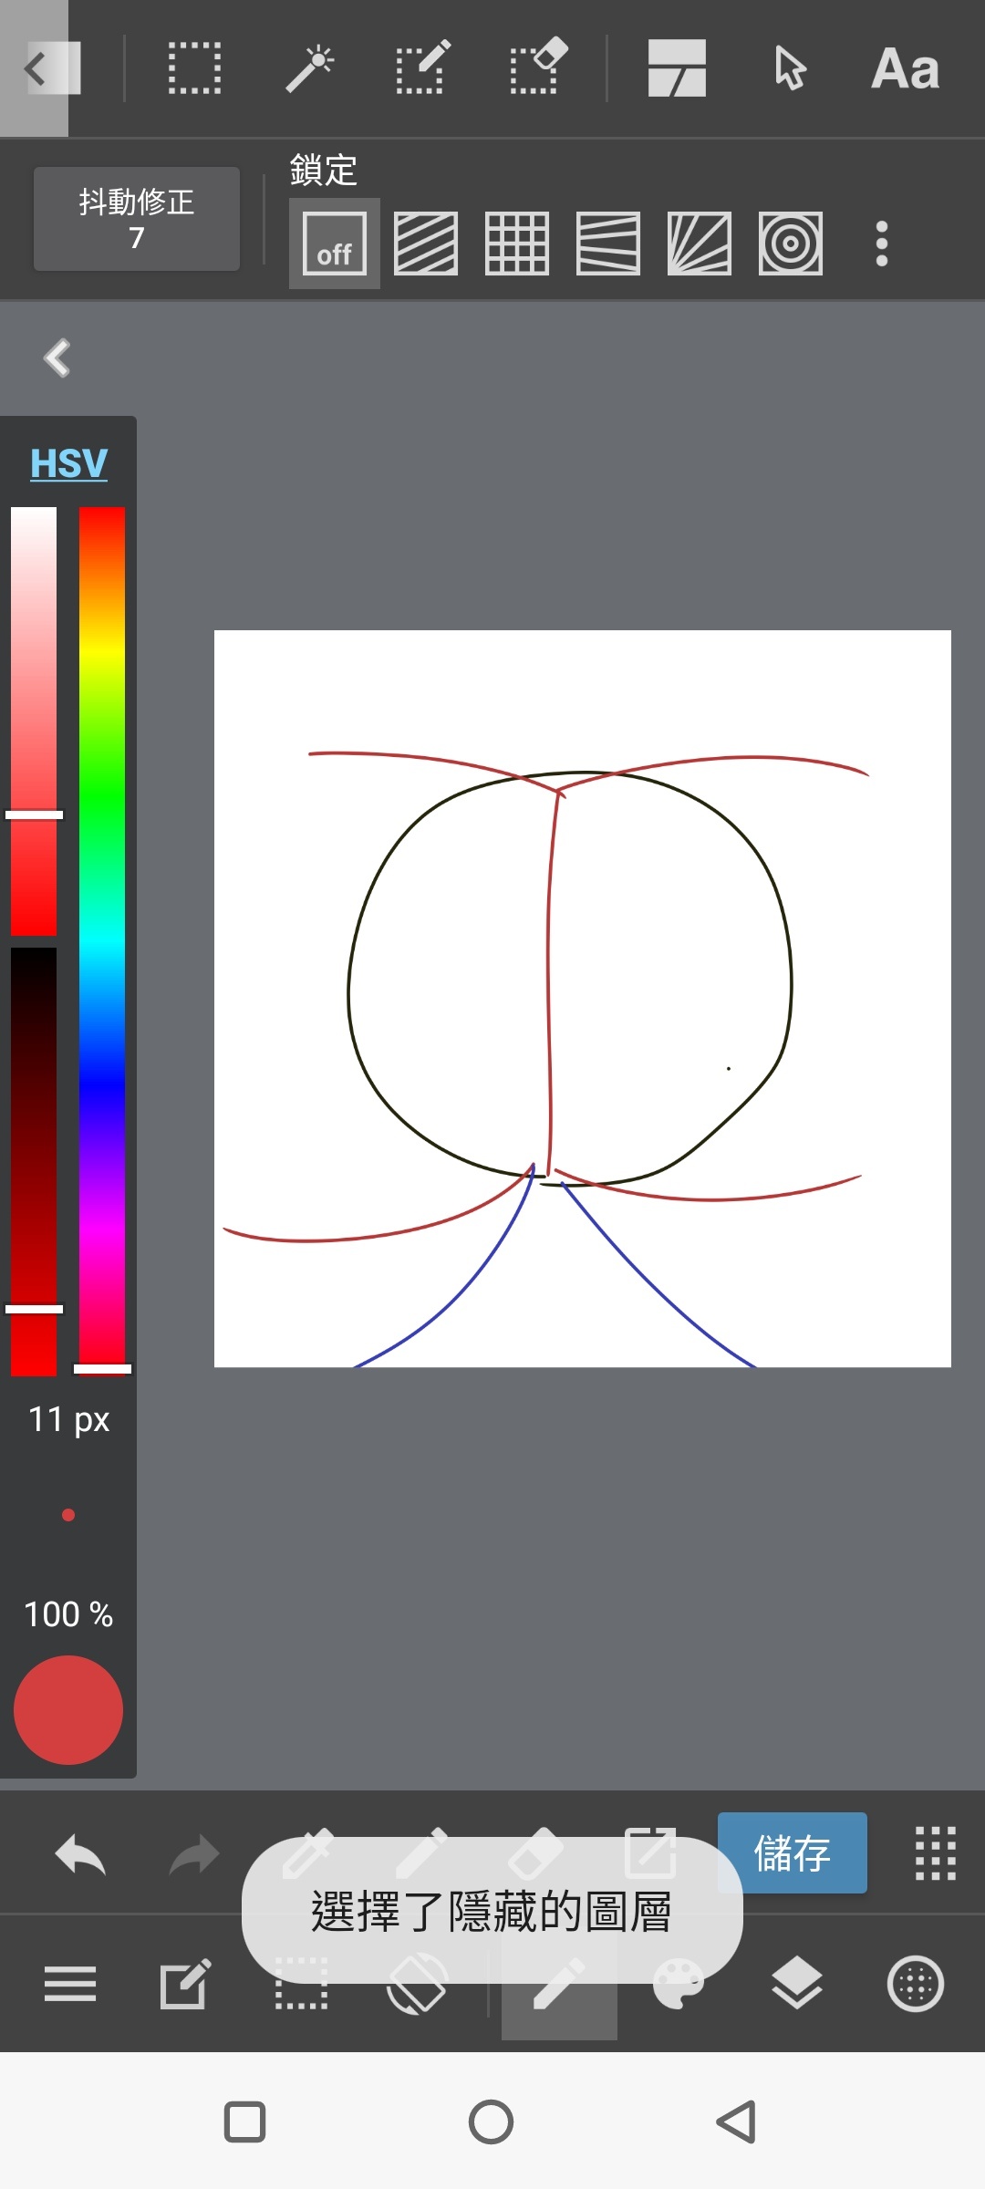Open the color palette panel
This screenshot has height=2189, width=985.
(x=679, y=1984)
